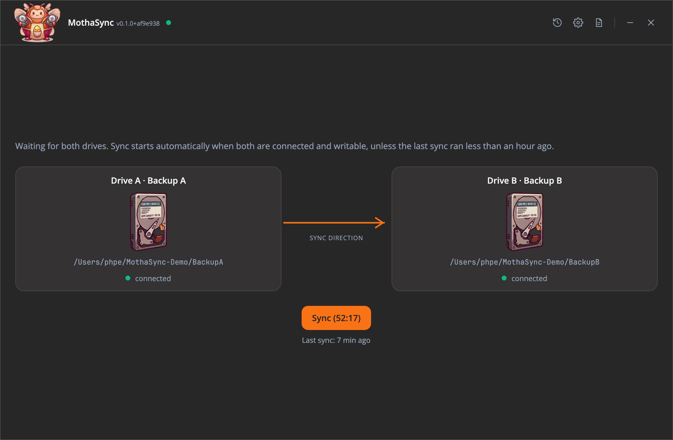The image size is (673, 440).
Task: Click Drive A connected status
Action: coord(148,278)
